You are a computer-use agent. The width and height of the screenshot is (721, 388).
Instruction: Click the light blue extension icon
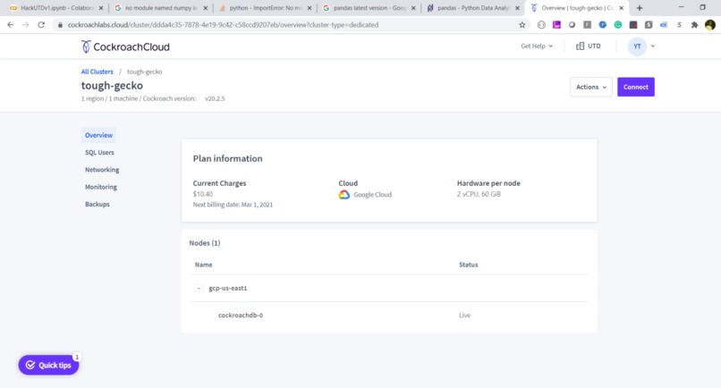[664, 25]
